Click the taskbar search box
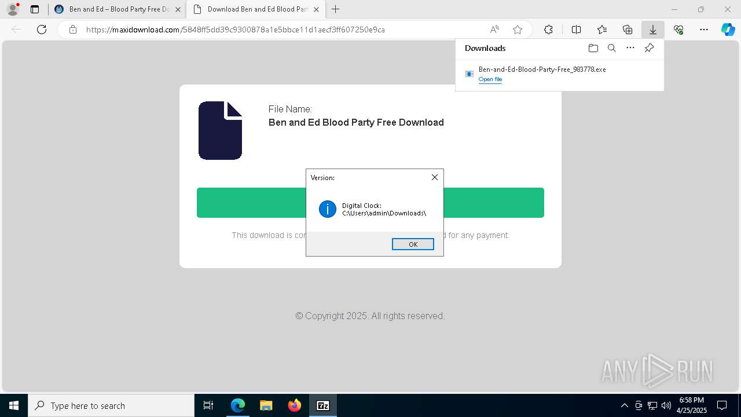The width and height of the screenshot is (741, 417). point(111,405)
